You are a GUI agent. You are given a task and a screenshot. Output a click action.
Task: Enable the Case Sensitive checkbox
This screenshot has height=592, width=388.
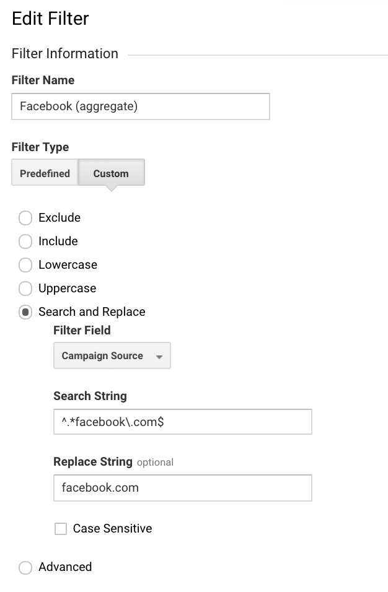point(61,529)
